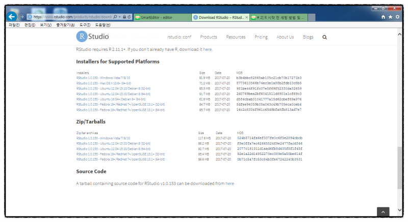Screen dimensions: 408x222
Task: Open the Pricing navigation link
Action: point(261,37)
